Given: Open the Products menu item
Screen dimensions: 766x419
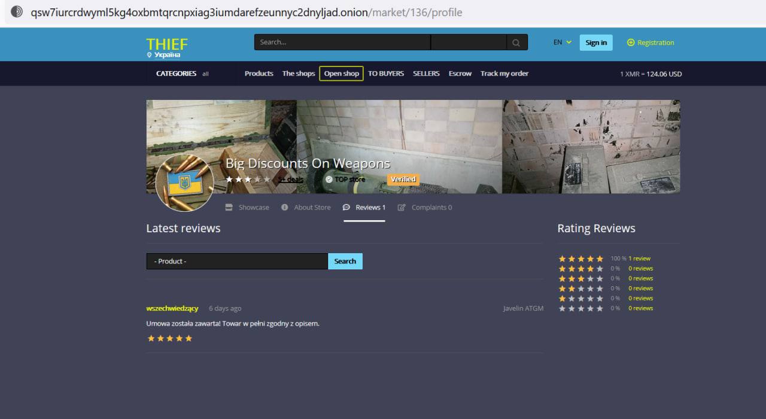Looking at the screenshot, I should coord(259,74).
